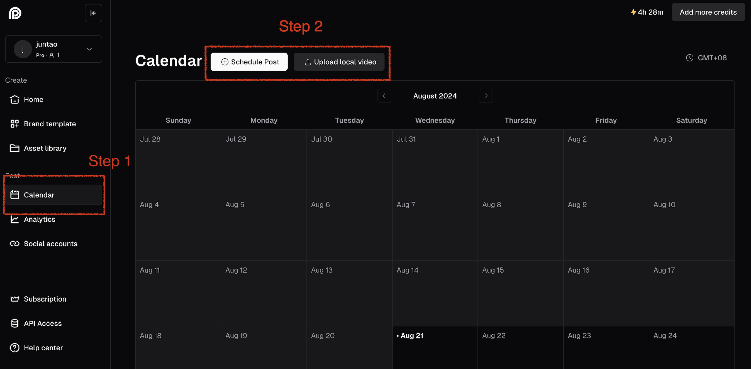751x369 pixels.
Task: Open API Access page
Action: 54,324
